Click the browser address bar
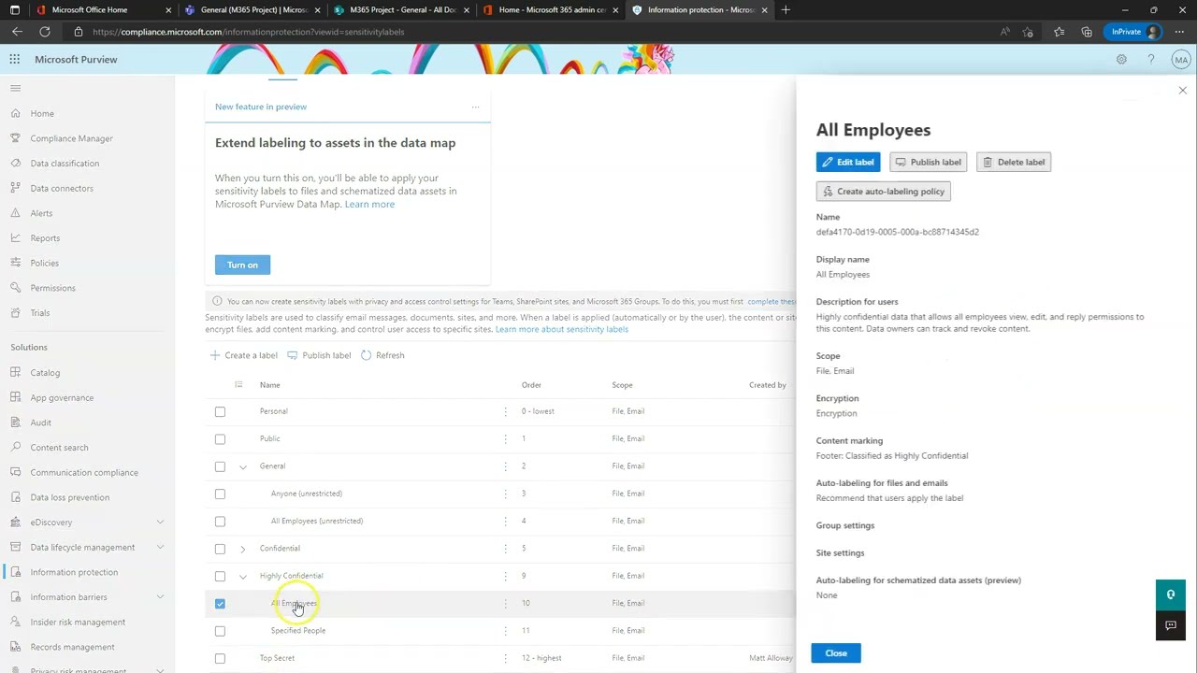Image resolution: width=1197 pixels, height=673 pixels. pos(533,32)
